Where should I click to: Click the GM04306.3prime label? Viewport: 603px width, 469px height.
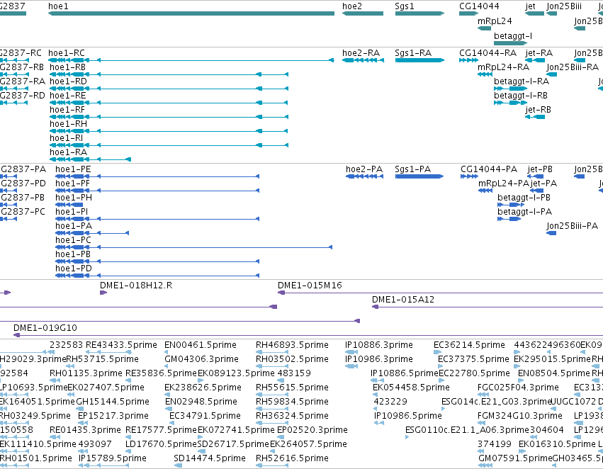click(201, 359)
